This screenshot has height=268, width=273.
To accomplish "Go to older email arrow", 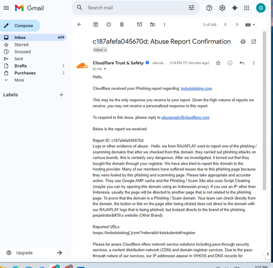I will point(237,25).
